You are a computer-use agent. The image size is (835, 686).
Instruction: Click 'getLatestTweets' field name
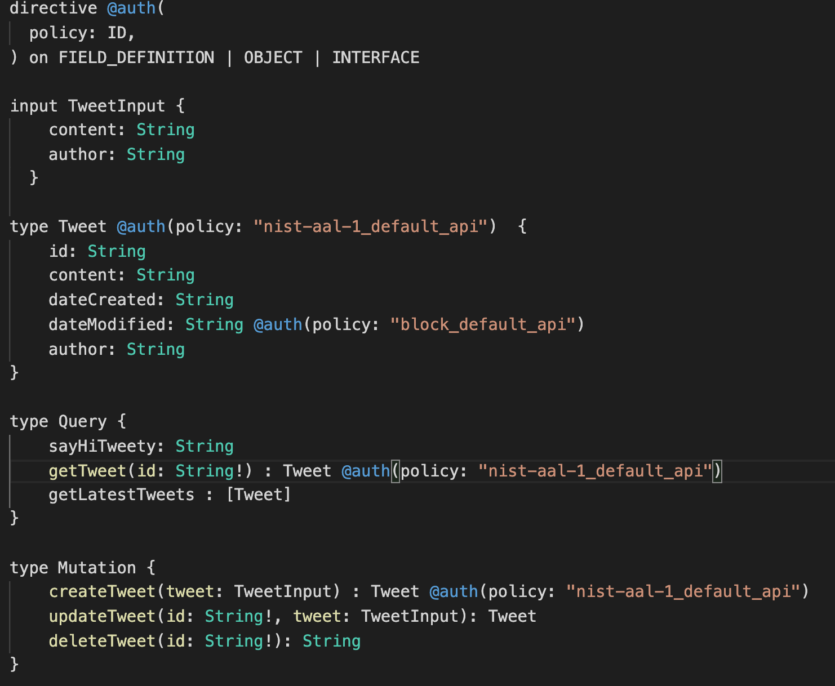pyautogui.click(x=122, y=495)
